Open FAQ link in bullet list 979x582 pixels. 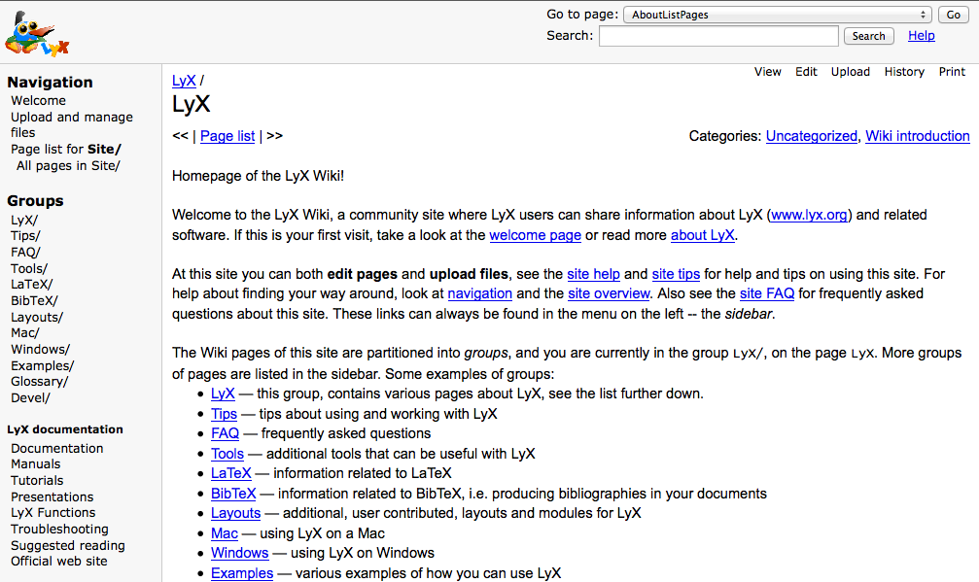tap(225, 433)
